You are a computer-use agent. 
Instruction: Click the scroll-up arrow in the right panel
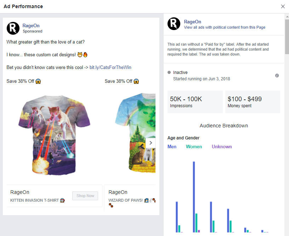coord(287,17)
